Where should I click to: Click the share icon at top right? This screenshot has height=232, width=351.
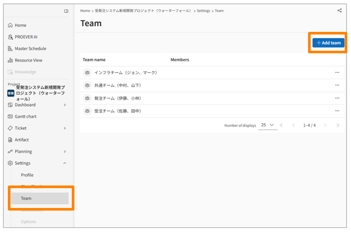pos(339,10)
